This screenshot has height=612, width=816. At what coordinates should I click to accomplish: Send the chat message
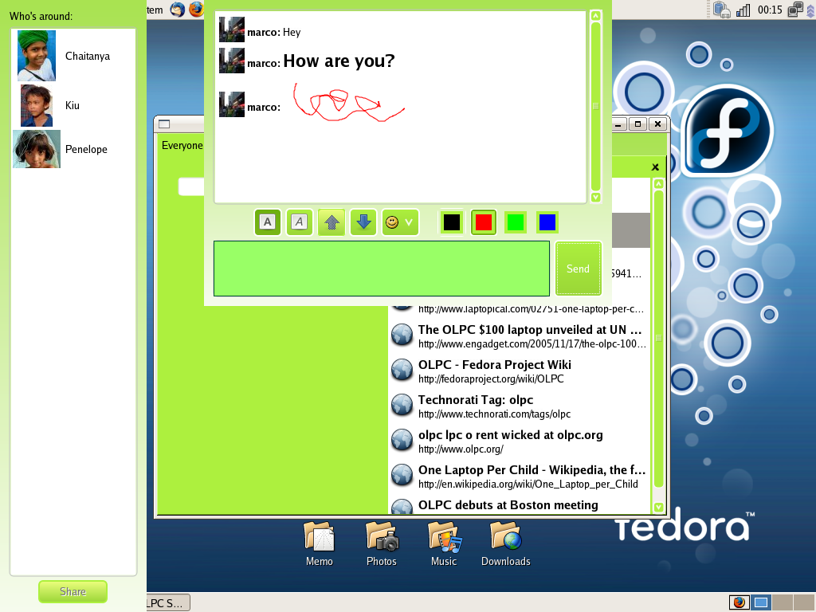coord(578,269)
